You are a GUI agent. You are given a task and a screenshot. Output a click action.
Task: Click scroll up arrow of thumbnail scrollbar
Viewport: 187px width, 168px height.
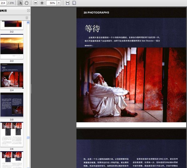point(28,22)
